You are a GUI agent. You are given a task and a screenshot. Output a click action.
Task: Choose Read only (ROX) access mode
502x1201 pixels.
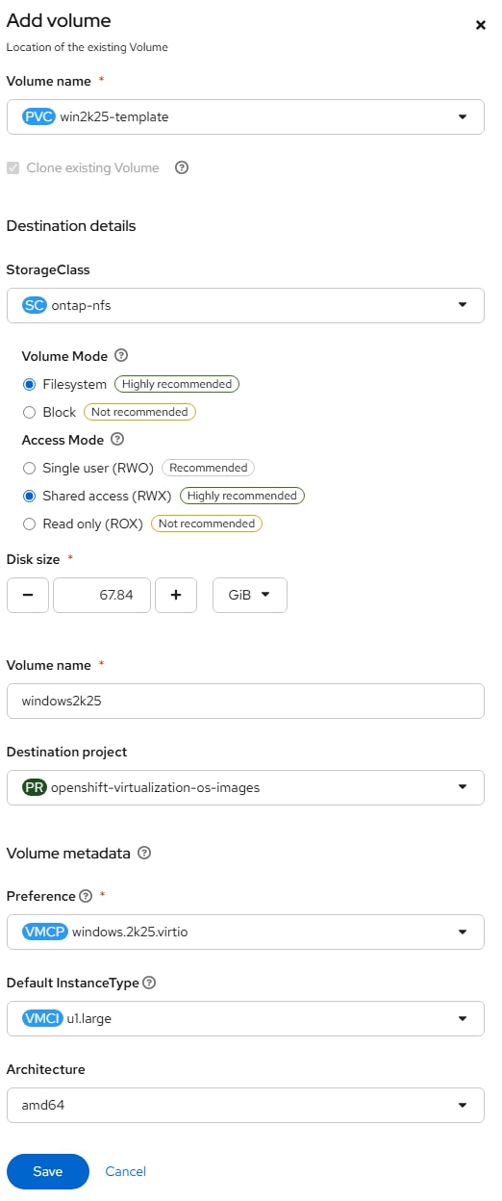(x=29, y=524)
